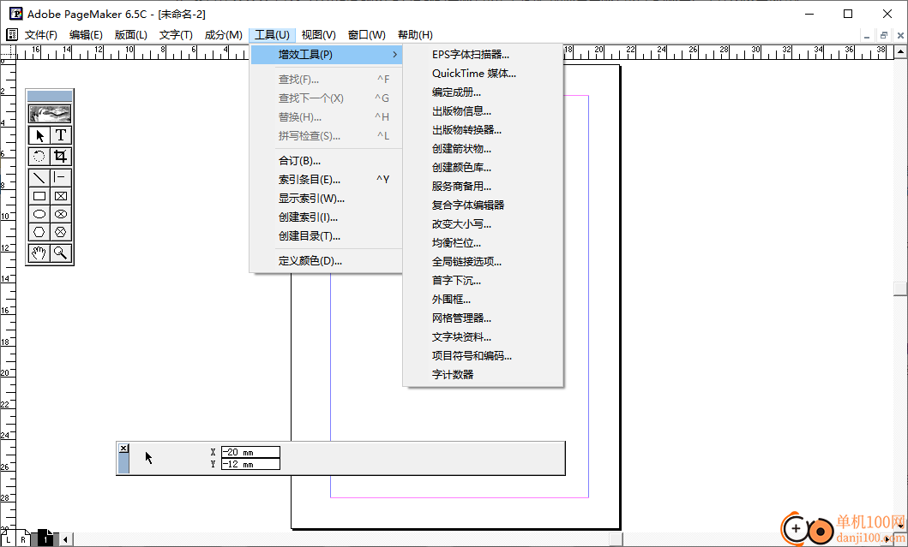Close the control palette with X box
The image size is (908, 547).
click(123, 448)
